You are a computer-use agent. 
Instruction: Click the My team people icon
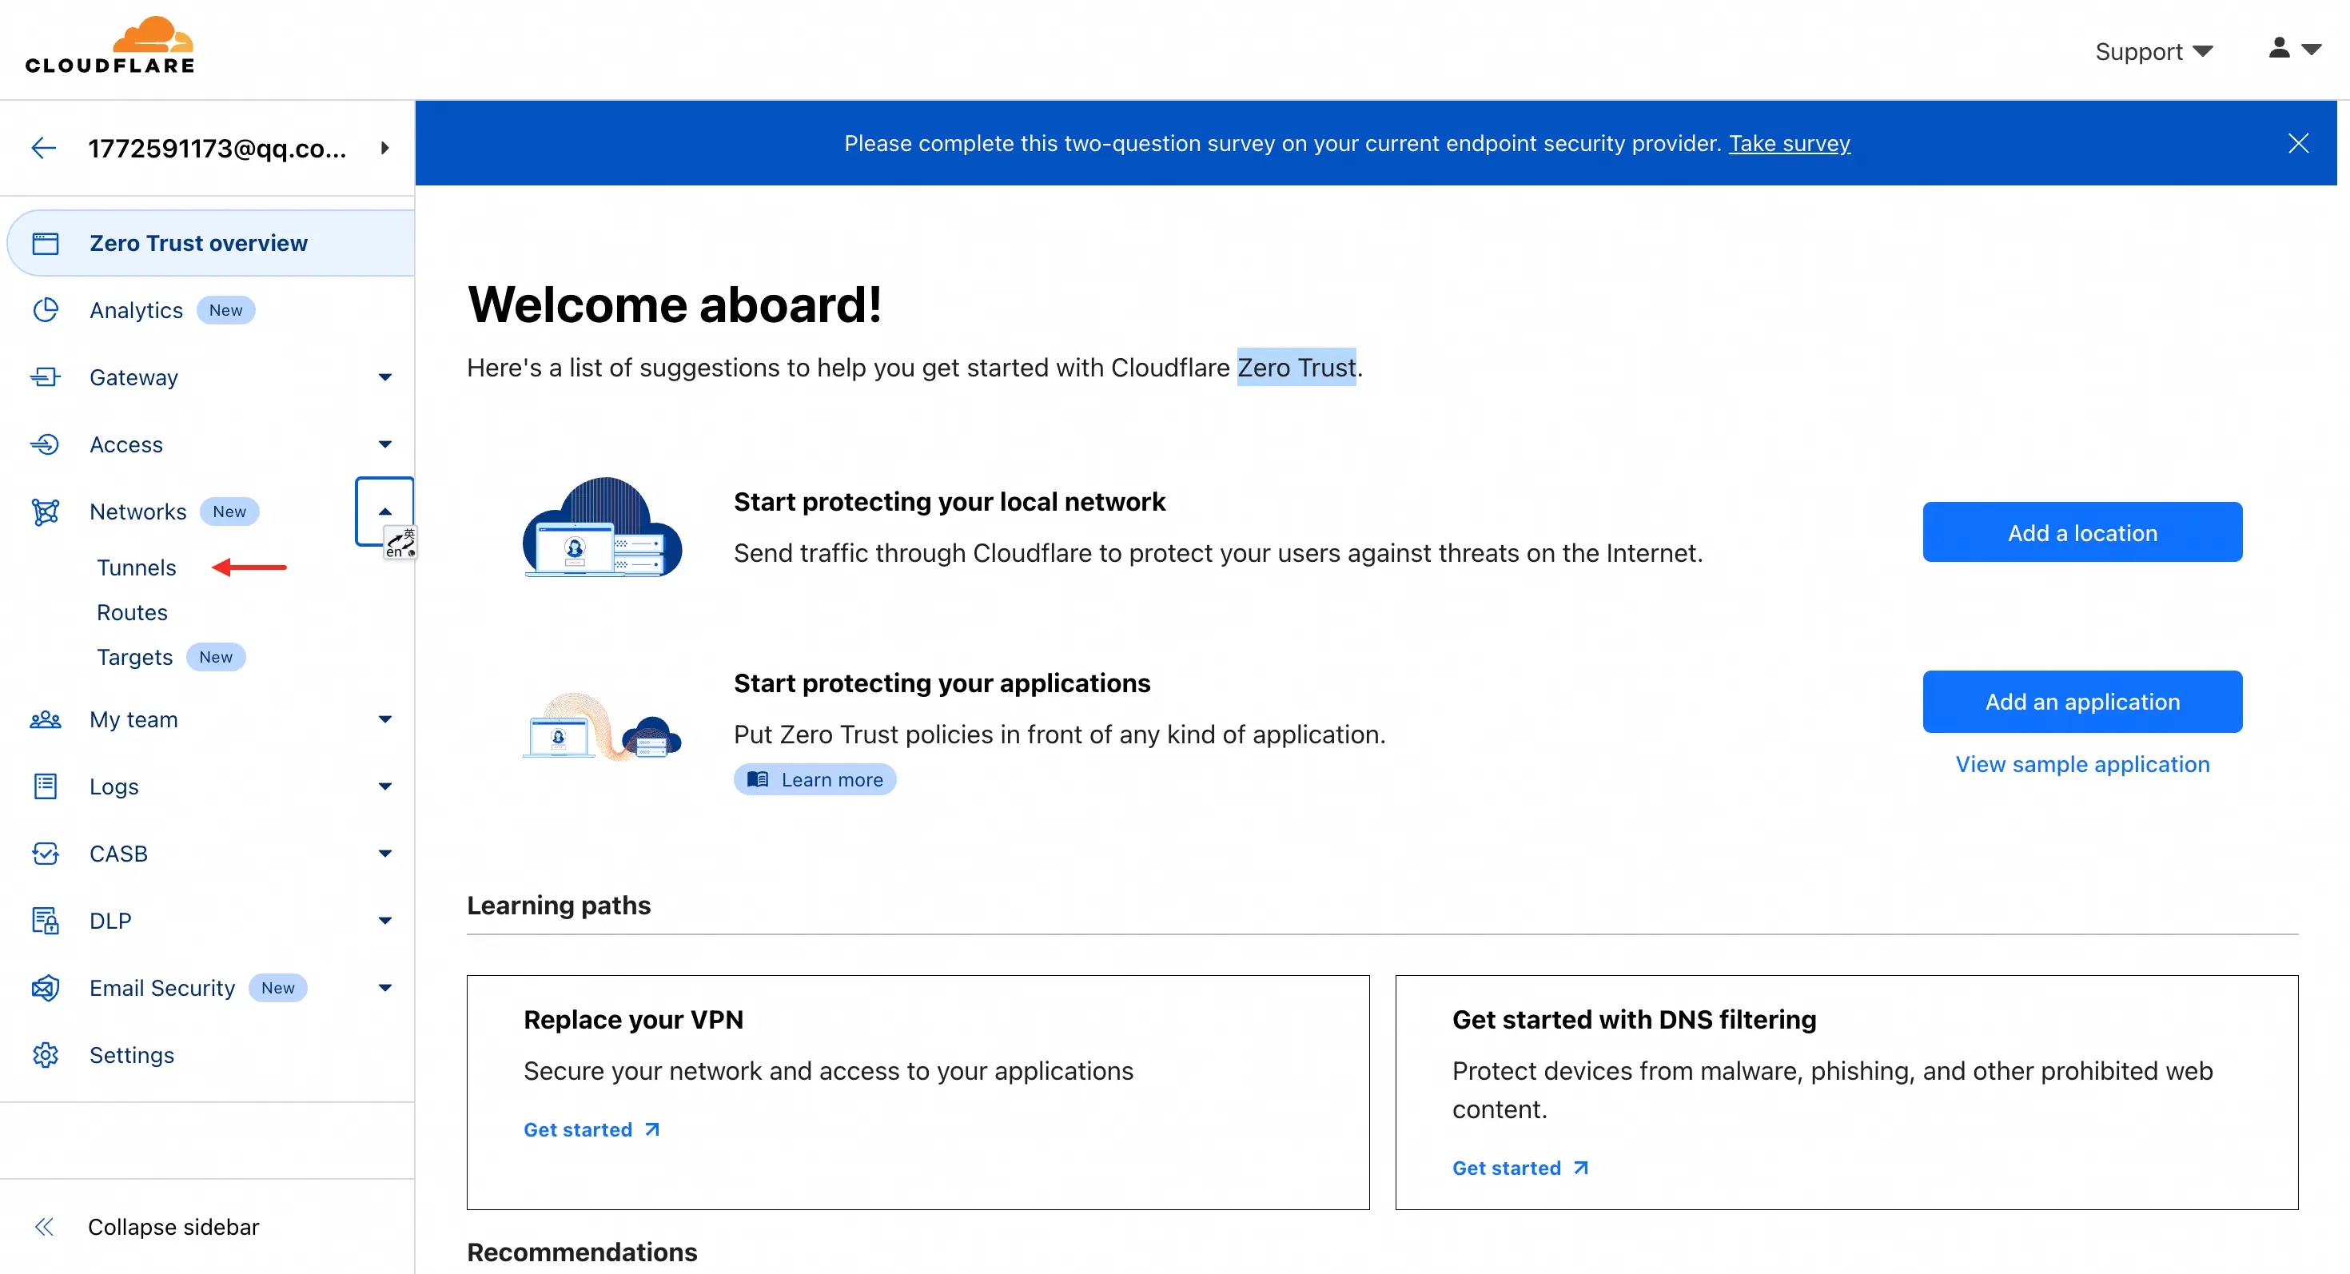point(46,719)
